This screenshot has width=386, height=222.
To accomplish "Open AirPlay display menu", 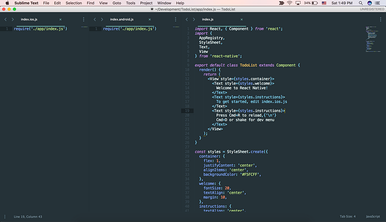I will [298, 3].
